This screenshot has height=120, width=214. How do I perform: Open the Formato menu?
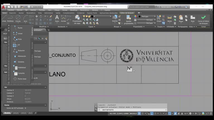[x=42, y=10]
